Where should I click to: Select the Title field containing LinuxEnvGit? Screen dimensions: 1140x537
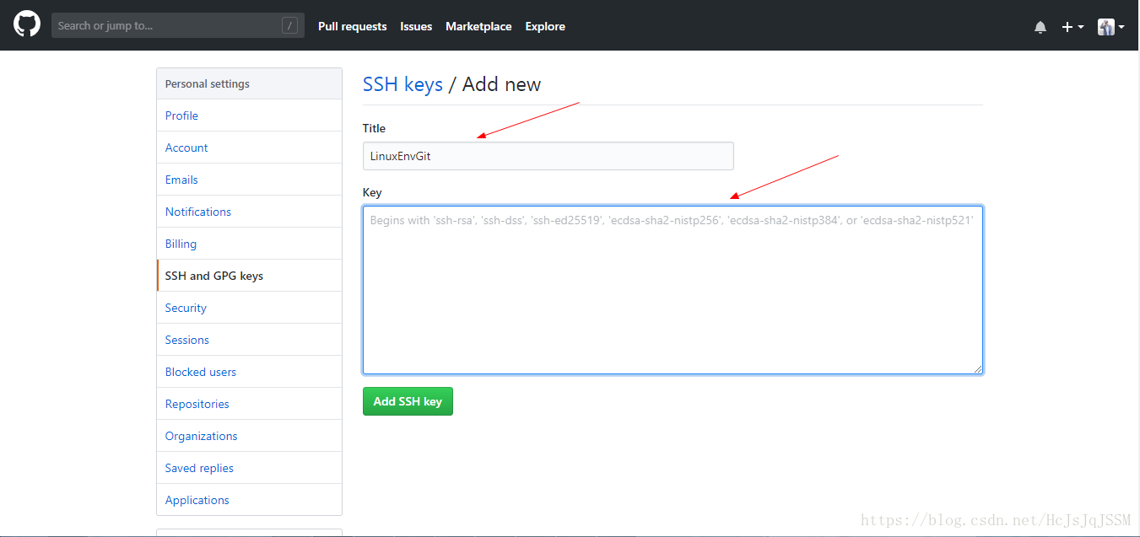pyautogui.click(x=548, y=156)
